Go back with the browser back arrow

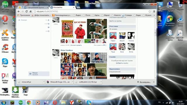pyautogui.click(x=19, y=11)
